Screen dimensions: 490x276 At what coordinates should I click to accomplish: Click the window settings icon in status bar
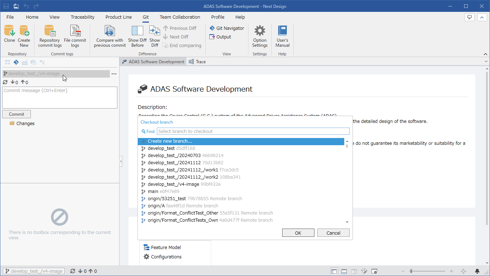click(x=374, y=271)
